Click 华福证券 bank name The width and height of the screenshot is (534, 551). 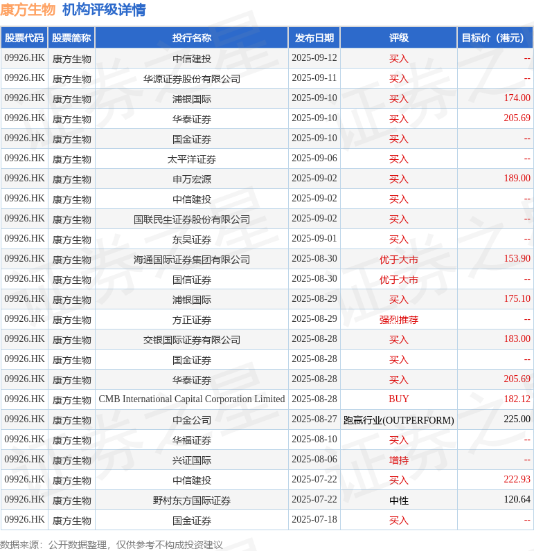192,440
